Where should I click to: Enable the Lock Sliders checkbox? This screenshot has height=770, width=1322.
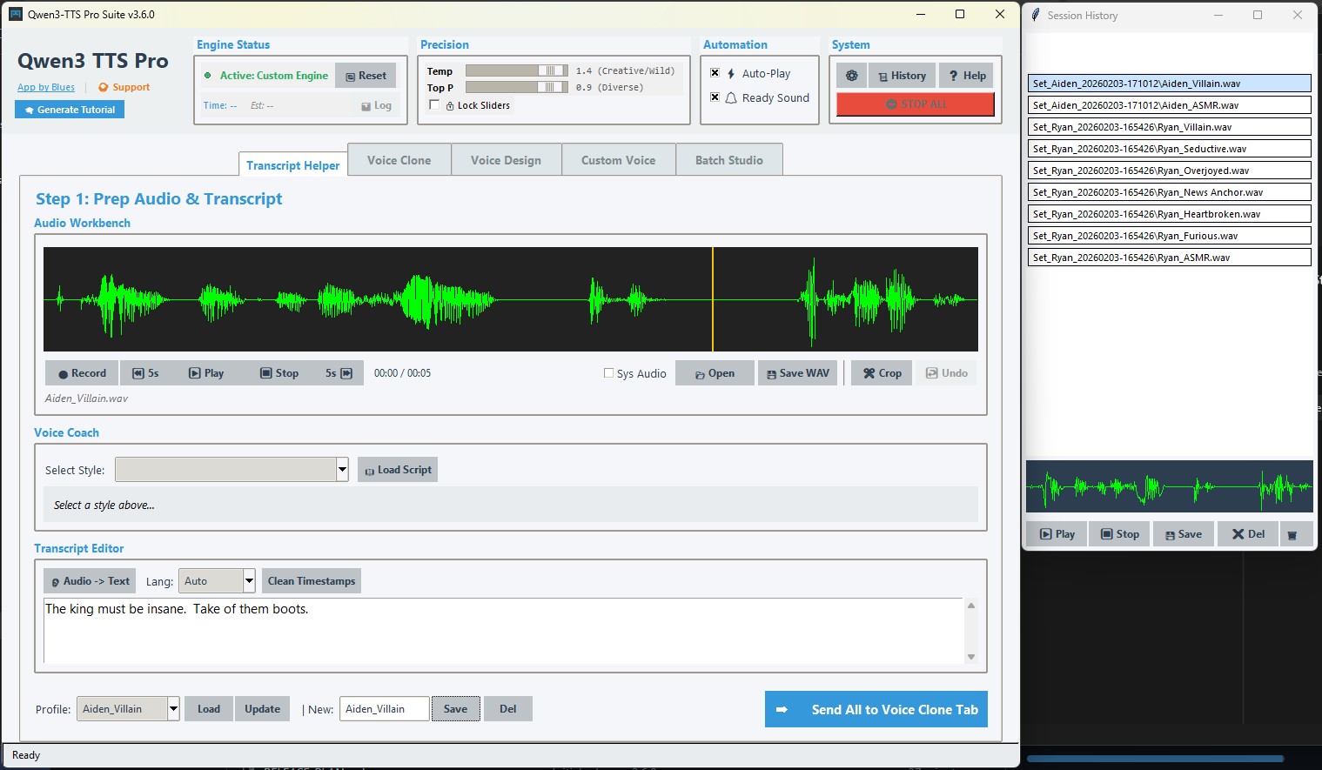(x=433, y=104)
